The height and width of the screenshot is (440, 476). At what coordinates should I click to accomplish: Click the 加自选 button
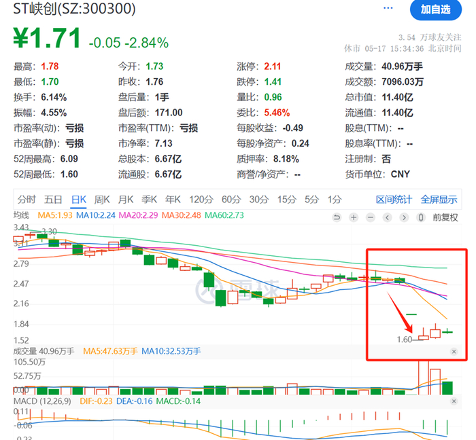(436, 10)
